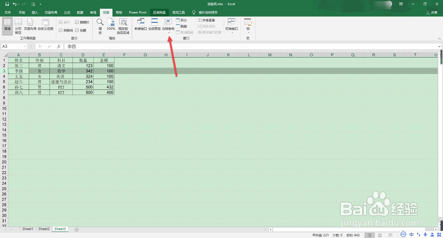Expand the formula bar
This screenshot has height=238, width=443.
point(439,46)
